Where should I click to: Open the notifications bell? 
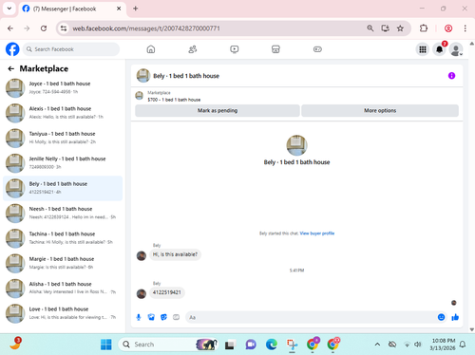tap(440, 49)
